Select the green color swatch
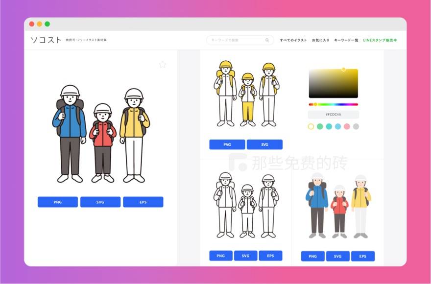 pos(320,126)
